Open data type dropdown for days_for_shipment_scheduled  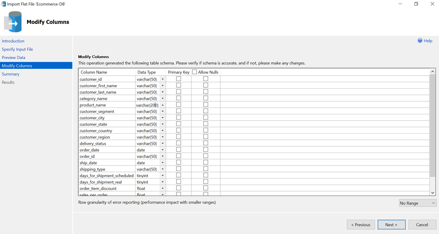(x=163, y=176)
